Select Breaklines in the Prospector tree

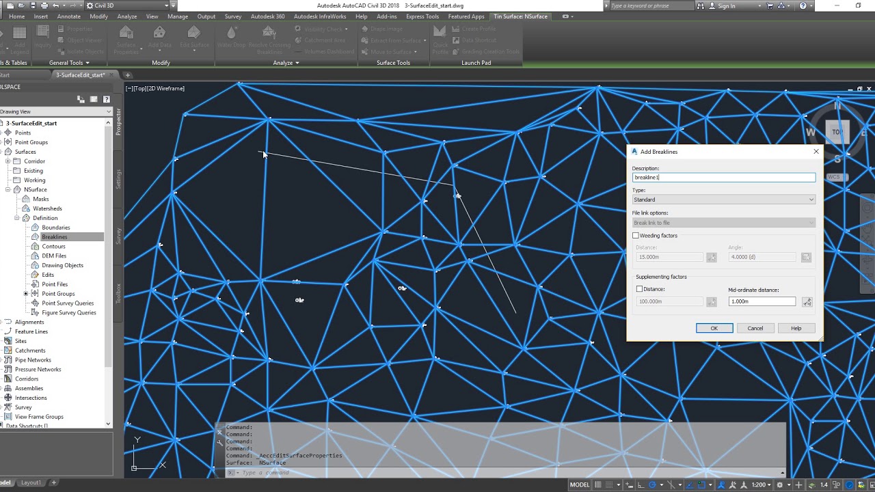tap(55, 236)
